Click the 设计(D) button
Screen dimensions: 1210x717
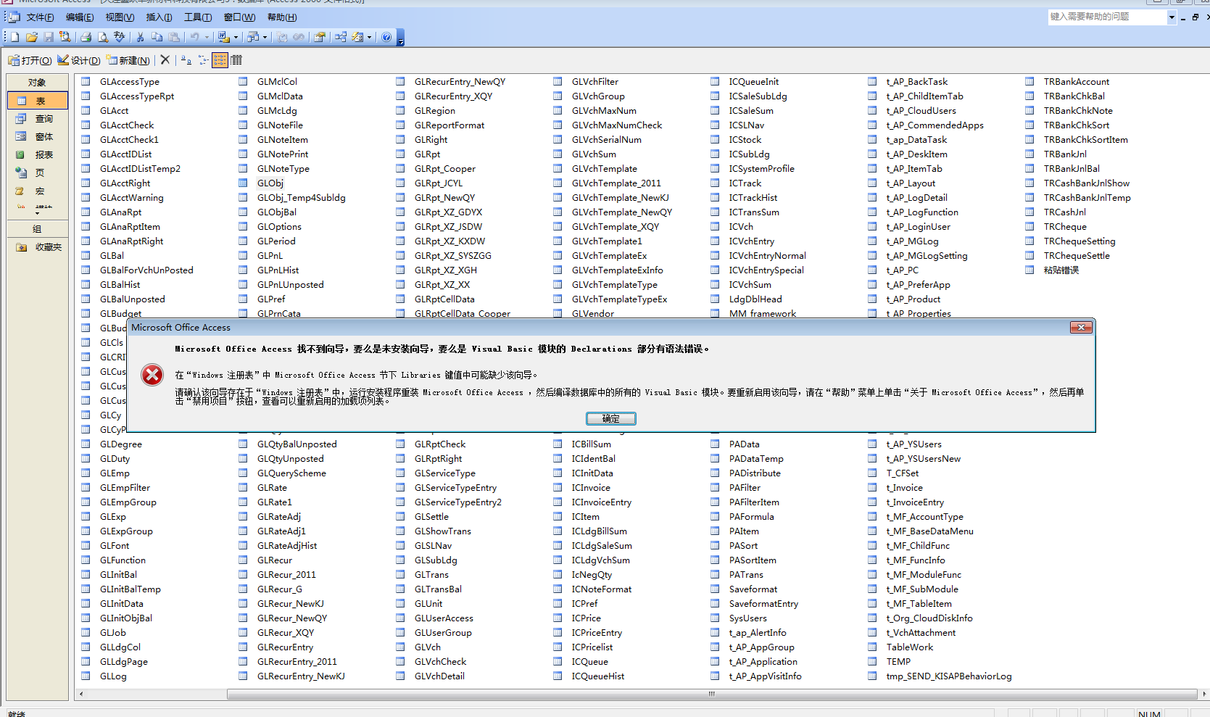click(x=79, y=60)
